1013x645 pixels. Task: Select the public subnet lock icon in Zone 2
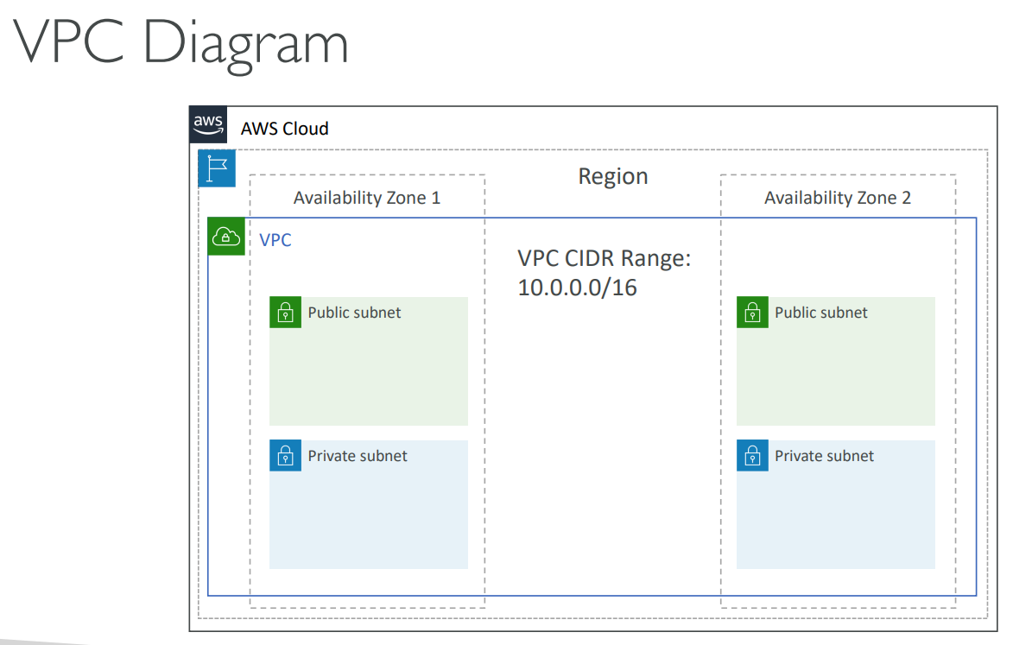click(752, 313)
